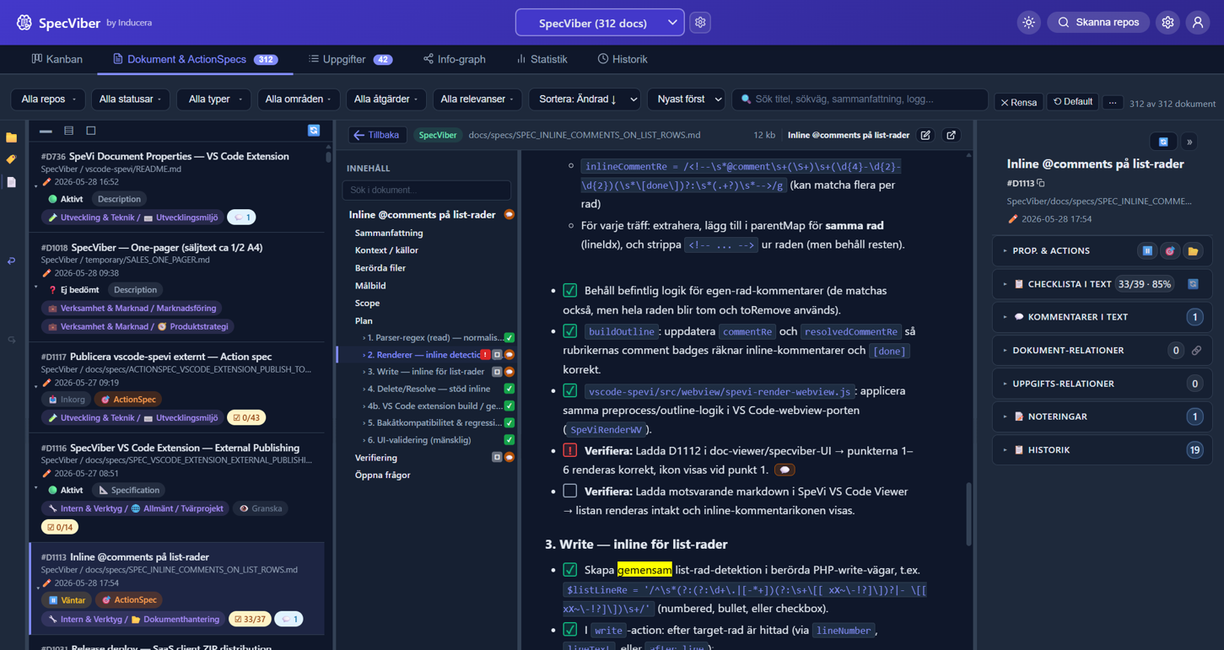Open the user profile icon
This screenshot has height=650, width=1224.
pyautogui.click(x=1198, y=23)
